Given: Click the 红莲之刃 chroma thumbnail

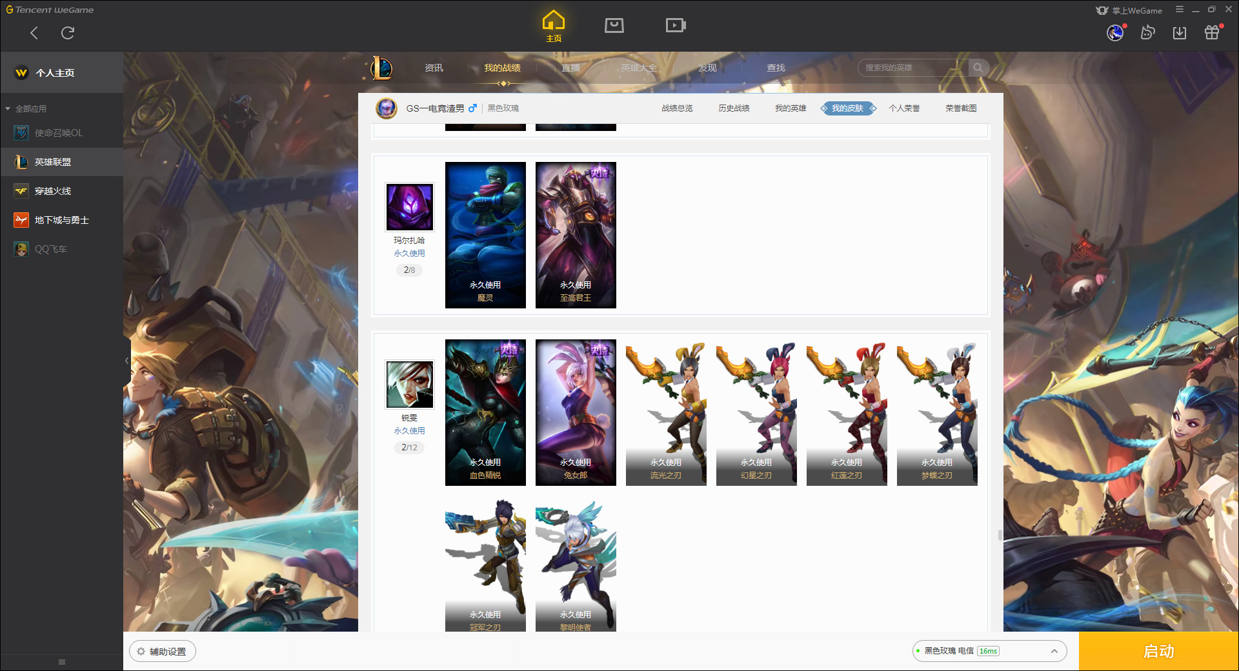Looking at the screenshot, I should click(847, 412).
